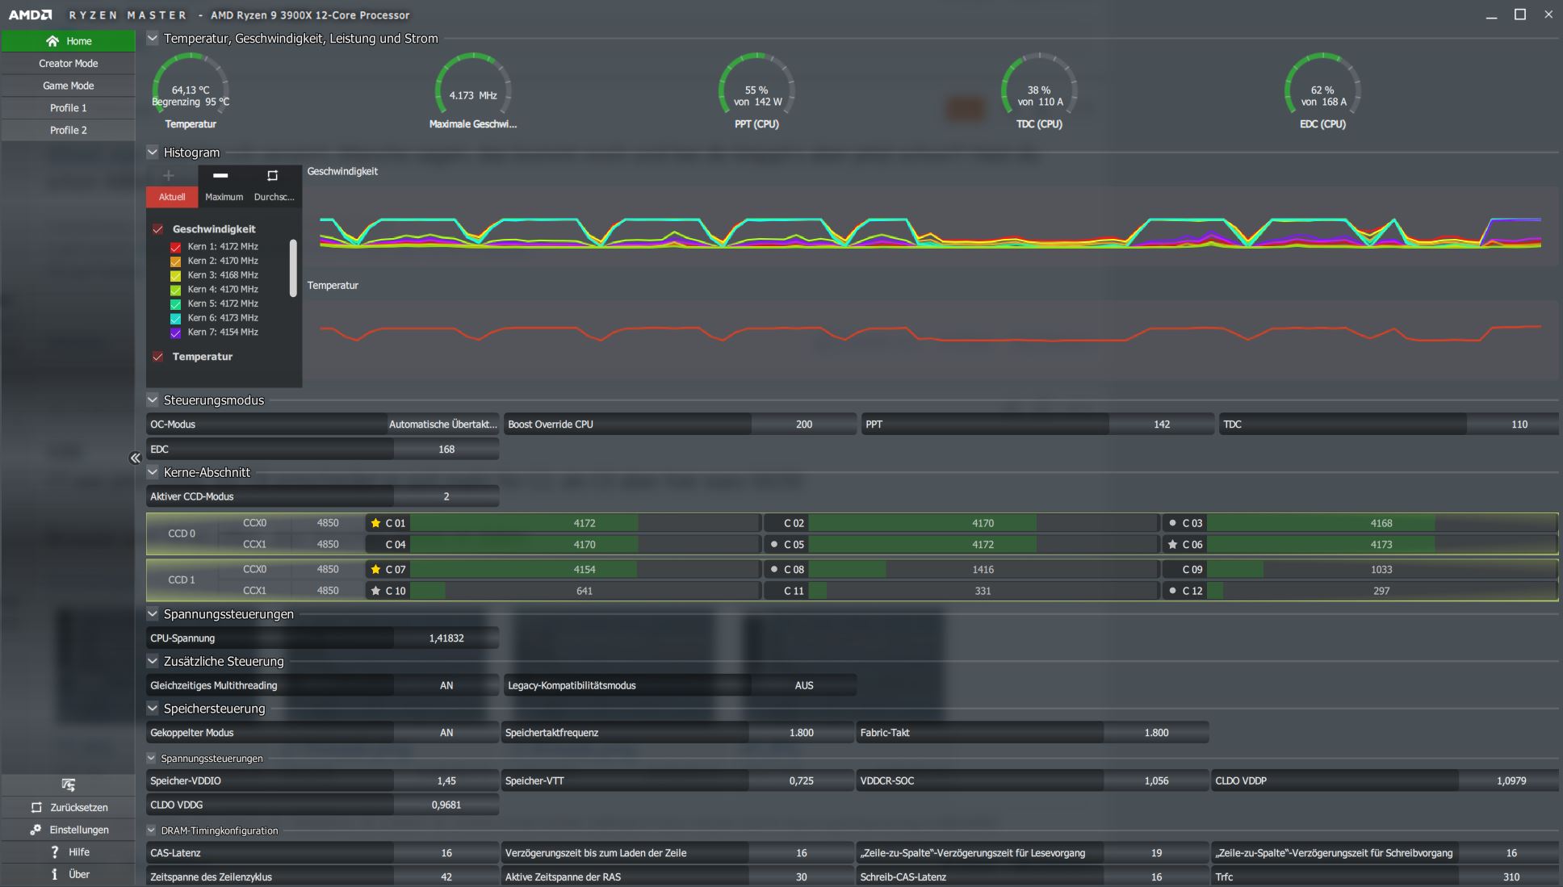Toggle the Temperatur histogram checkbox
Screen dimensions: 1563x887
tap(158, 357)
